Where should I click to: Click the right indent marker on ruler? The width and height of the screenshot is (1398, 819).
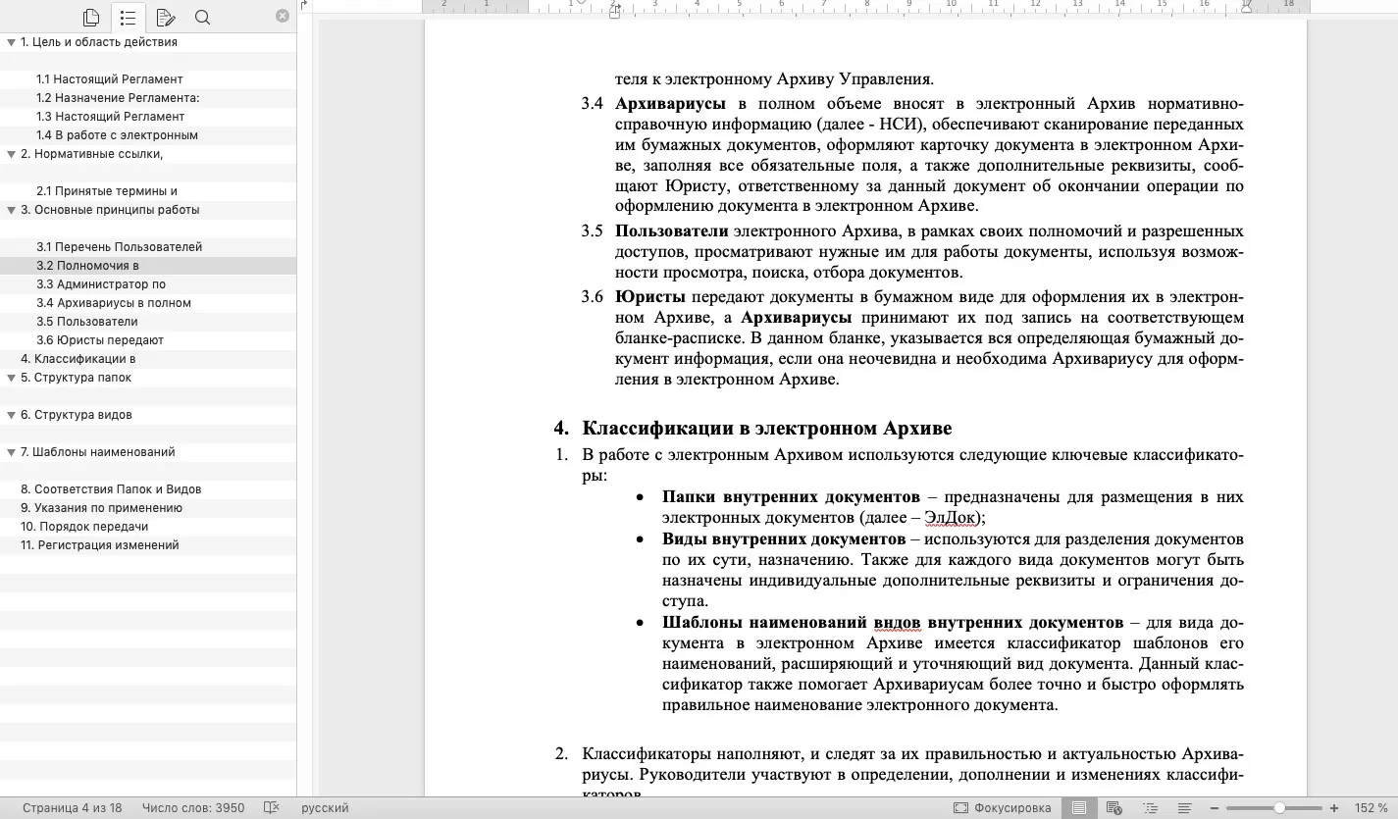[1246, 7]
